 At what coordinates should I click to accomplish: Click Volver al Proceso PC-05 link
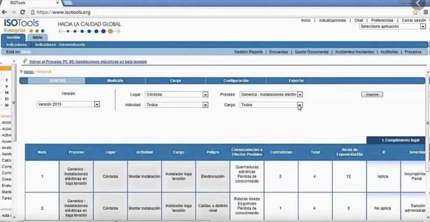tap(88, 62)
